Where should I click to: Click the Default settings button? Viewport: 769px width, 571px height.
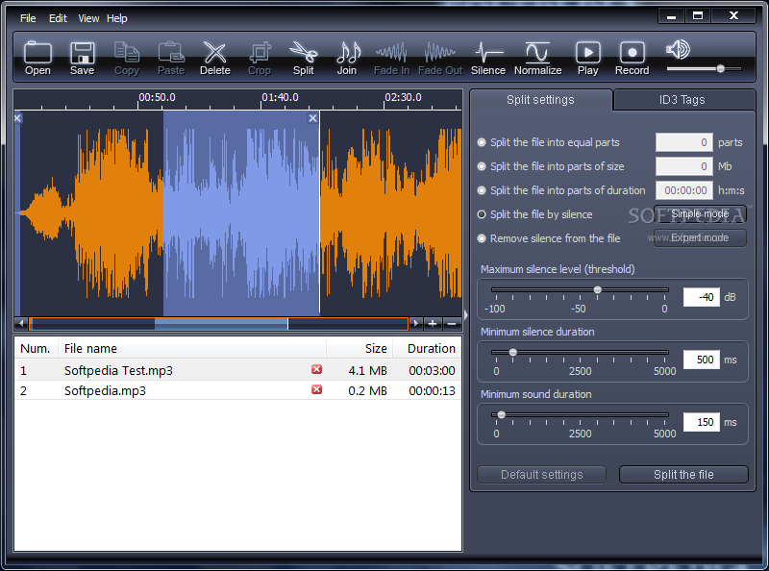[542, 474]
